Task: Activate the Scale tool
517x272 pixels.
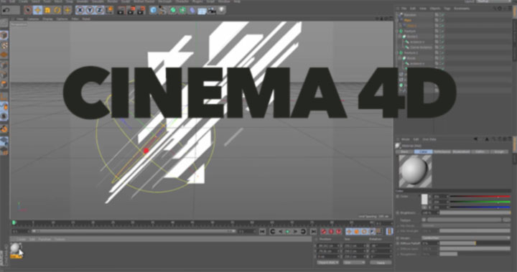Action: coord(47,10)
